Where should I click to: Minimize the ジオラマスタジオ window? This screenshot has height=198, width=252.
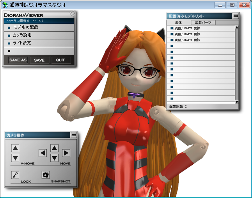tap(220, 5)
